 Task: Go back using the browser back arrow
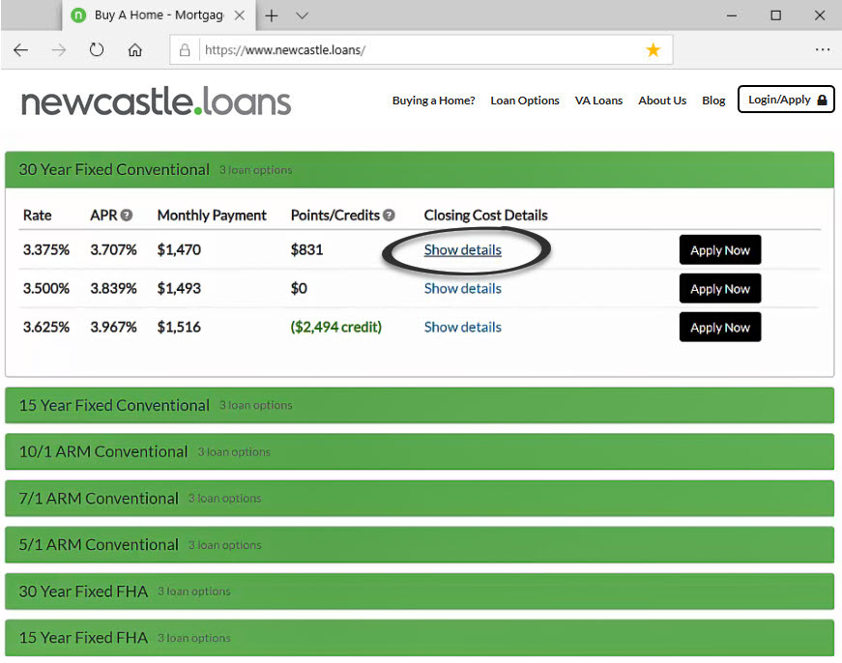[20, 49]
